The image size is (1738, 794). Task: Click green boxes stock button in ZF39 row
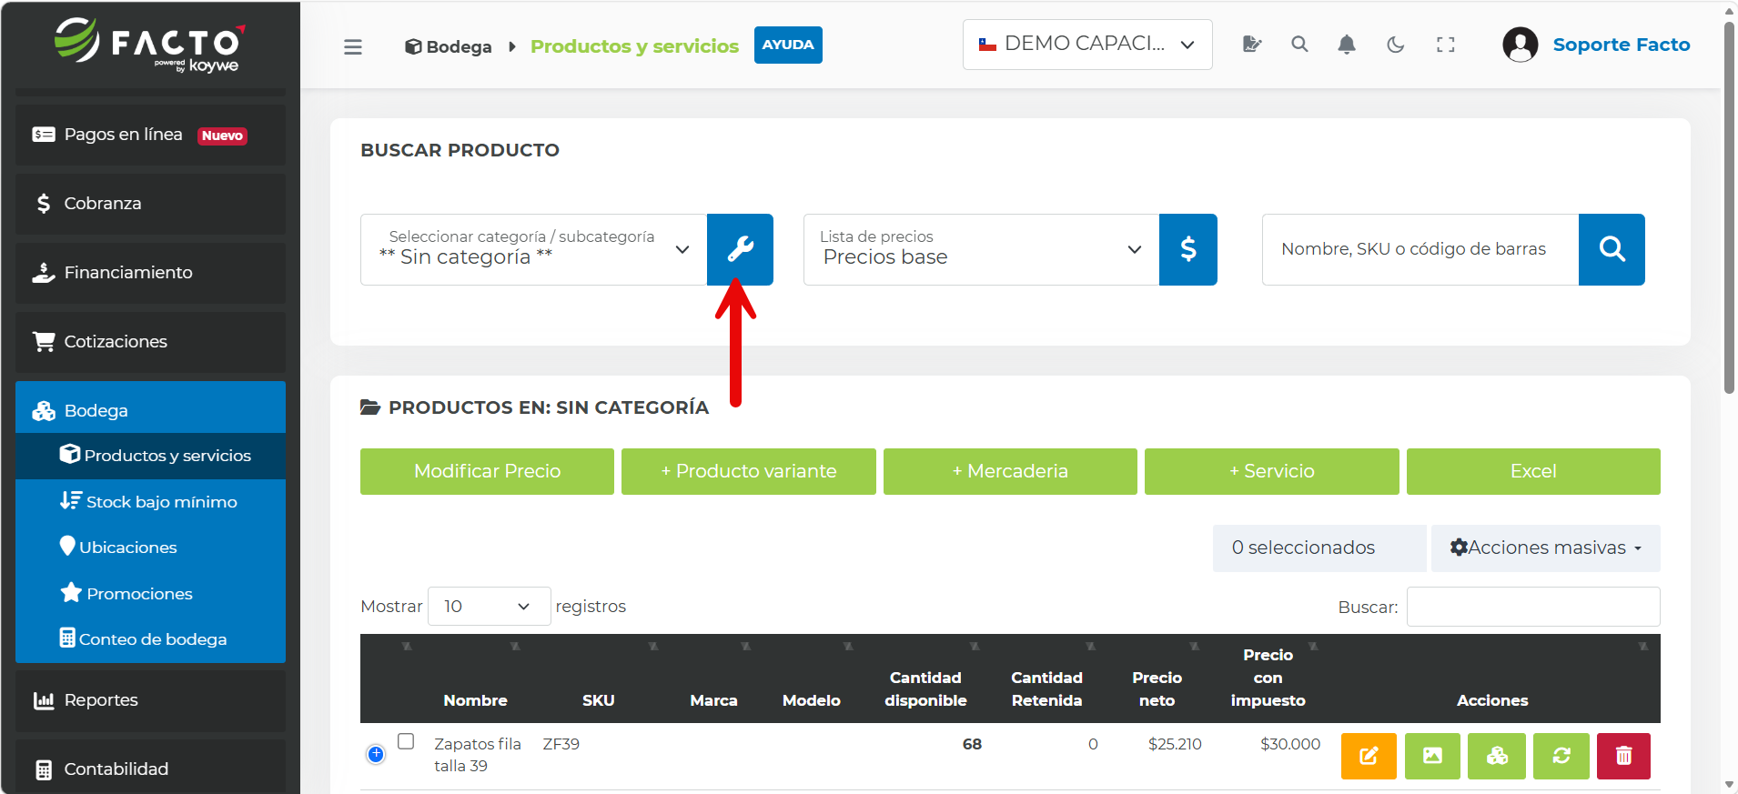[x=1497, y=756]
